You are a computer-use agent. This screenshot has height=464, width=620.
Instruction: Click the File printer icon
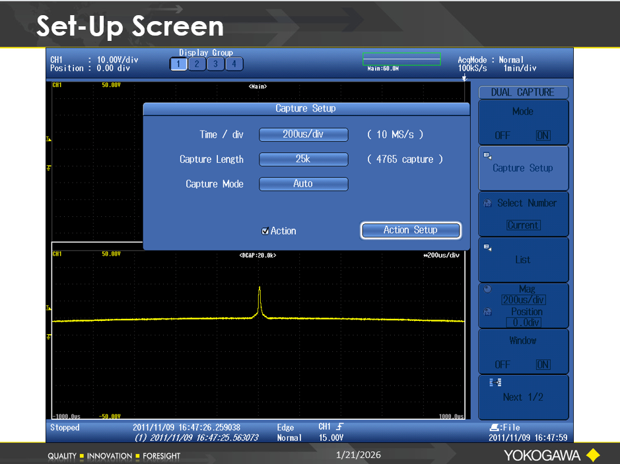click(x=493, y=427)
